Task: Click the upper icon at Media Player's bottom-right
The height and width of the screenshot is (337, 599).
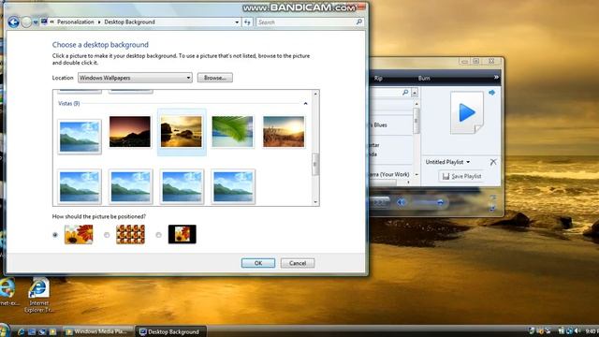Action: (x=493, y=198)
